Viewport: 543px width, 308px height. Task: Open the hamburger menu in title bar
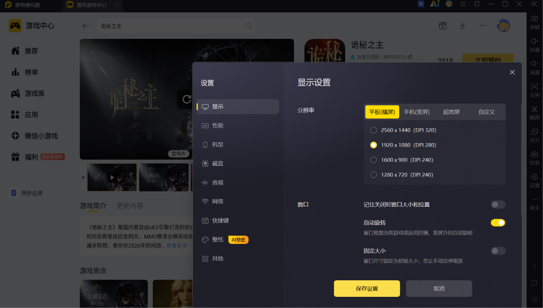coord(463,4)
